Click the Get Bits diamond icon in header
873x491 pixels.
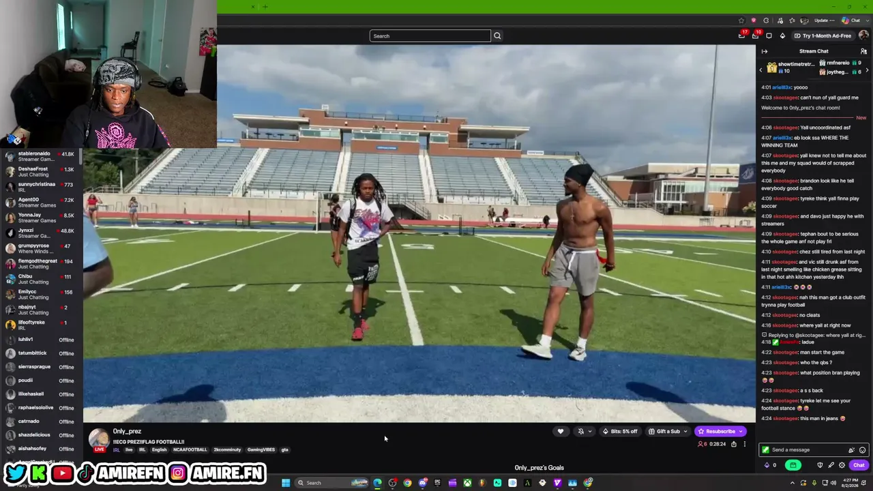[782, 35]
